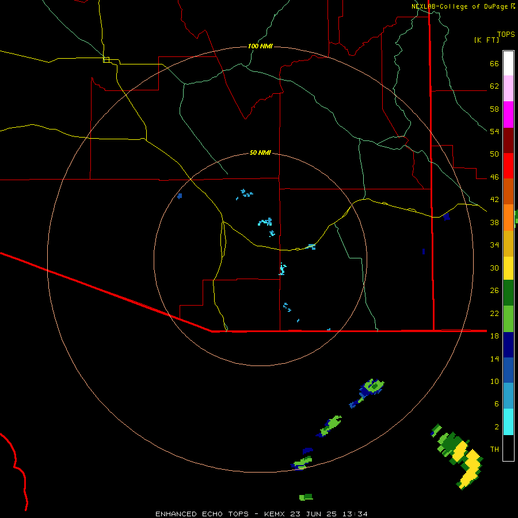Click the "50" legend value
The width and height of the screenshot is (518, 518).
[x=494, y=154]
